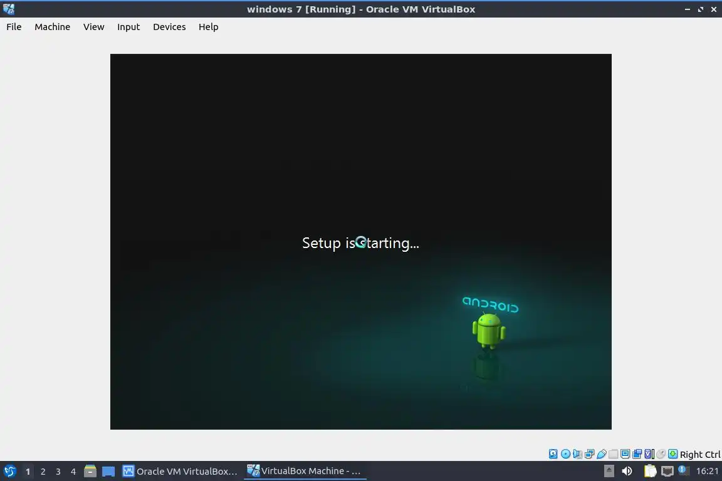Minimize the VirtualBox window
The width and height of the screenshot is (722, 481).
(687, 9)
